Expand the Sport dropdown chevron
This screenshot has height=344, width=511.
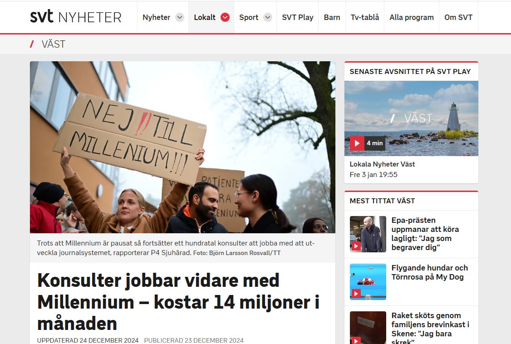tap(268, 17)
